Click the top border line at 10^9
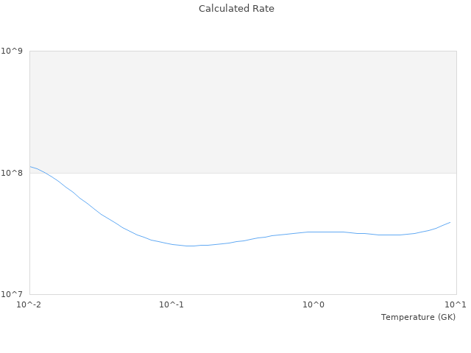The image size is (471, 353). [243, 51]
